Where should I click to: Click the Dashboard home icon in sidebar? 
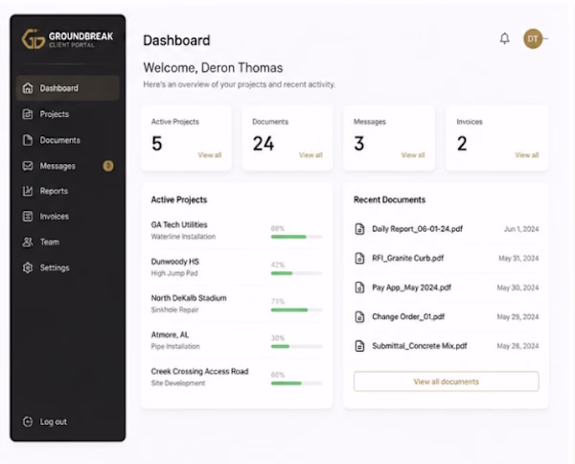coord(28,88)
